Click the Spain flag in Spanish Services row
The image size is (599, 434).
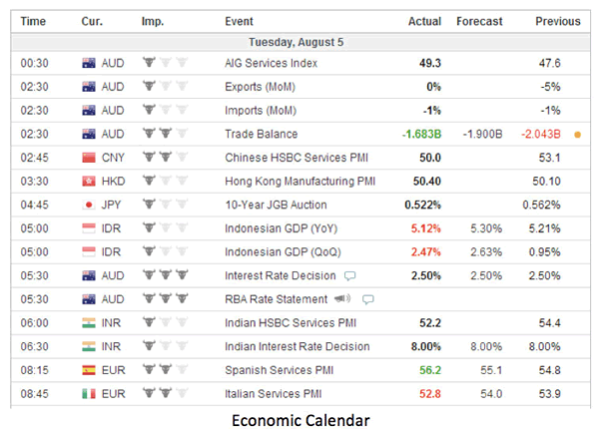tap(89, 371)
